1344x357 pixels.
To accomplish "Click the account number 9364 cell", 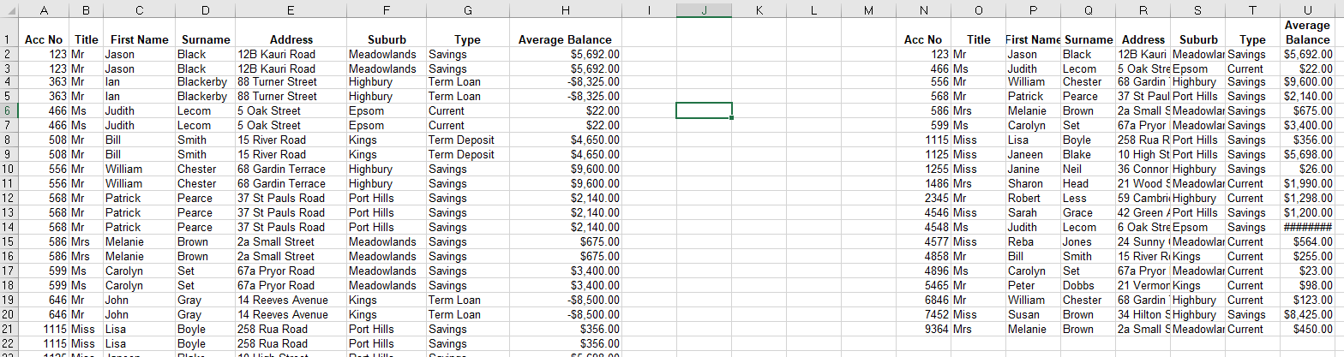I will [923, 329].
